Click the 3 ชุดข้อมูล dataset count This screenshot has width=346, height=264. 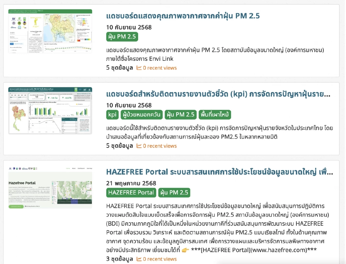point(119,259)
